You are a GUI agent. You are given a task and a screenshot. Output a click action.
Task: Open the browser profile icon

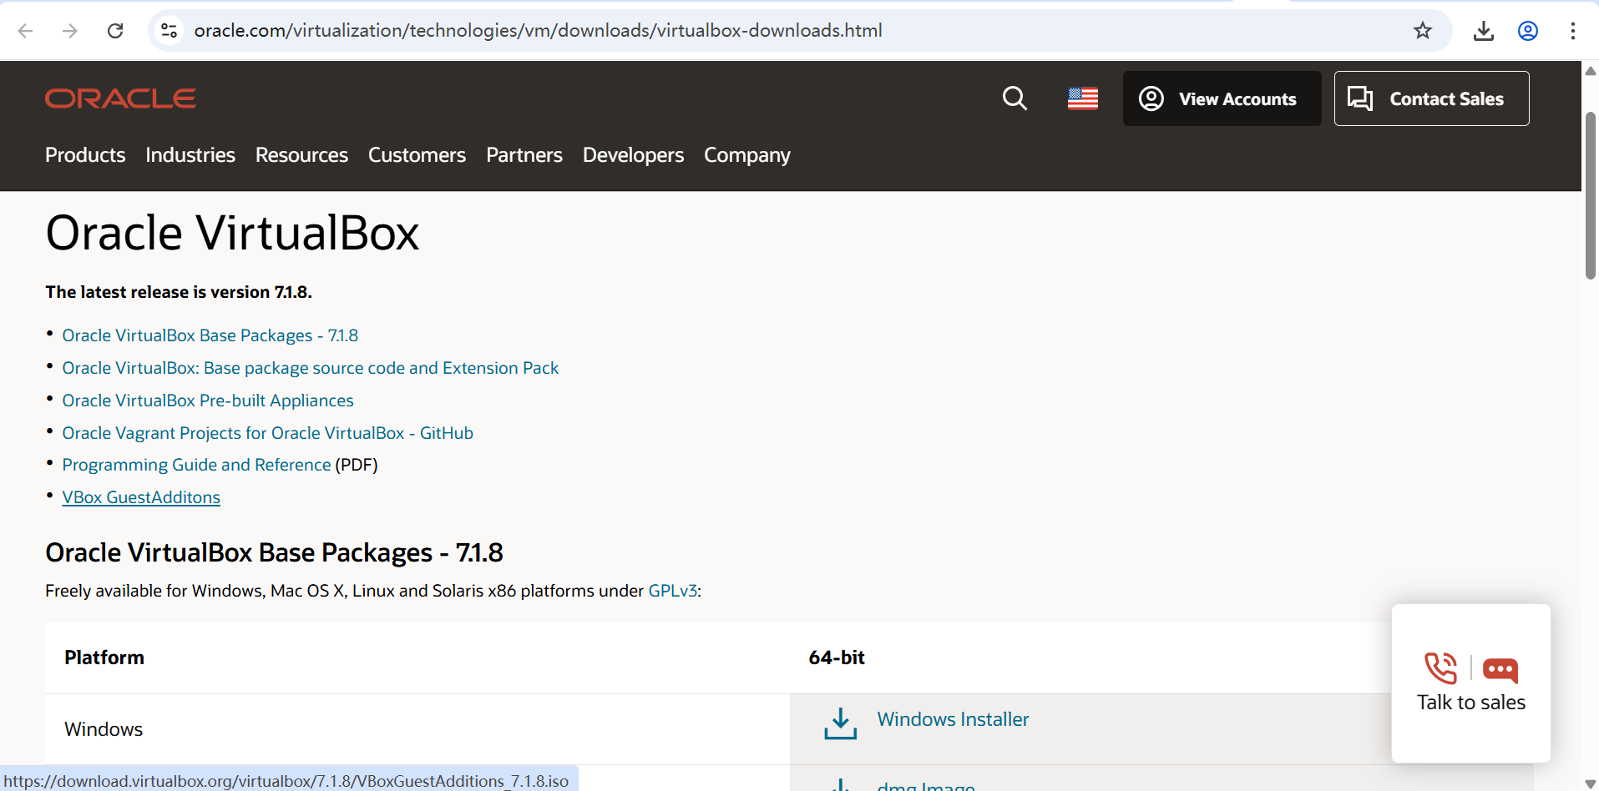(x=1528, y=31)
